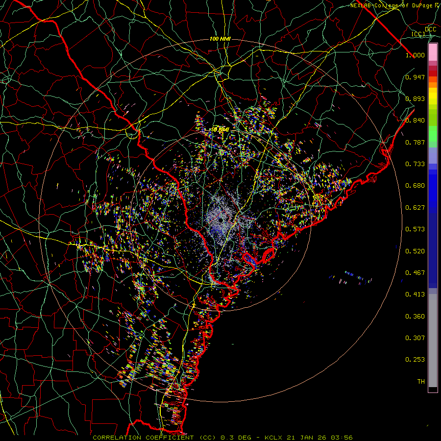The width and height of the screenshot is (441, 441).
Task: Click the 0.680 scale value
Action: pyautogui.click(x=415, y=186)
